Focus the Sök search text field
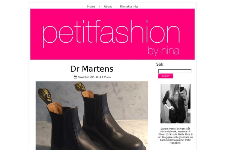This screenshot has width=225, height=150. coord(175,71)
